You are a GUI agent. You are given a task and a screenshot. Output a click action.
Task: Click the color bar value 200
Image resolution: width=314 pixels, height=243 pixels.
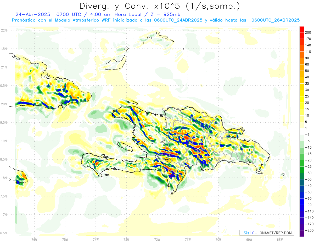(x=308, y=33)
